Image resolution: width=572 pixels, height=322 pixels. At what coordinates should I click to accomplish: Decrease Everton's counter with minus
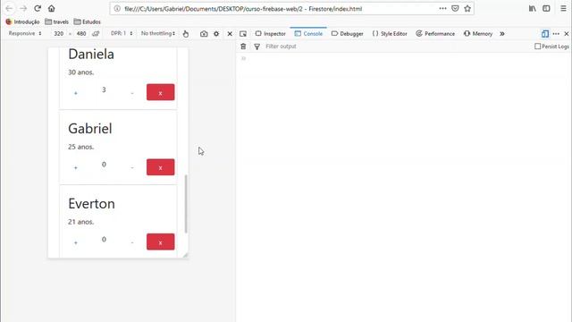pos(132,242)
